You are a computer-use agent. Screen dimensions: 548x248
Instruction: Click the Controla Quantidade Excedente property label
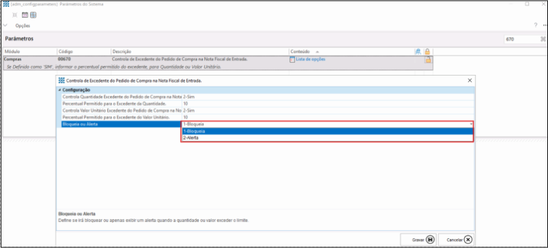click(x=121, y=97)
